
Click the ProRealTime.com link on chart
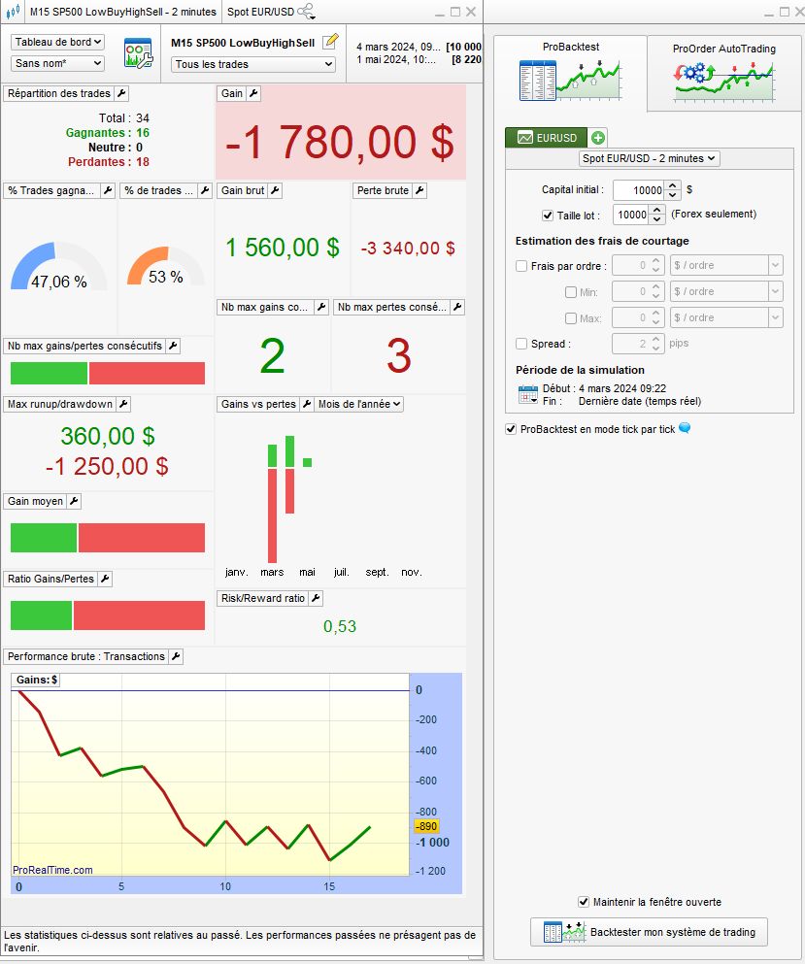pos(52,870)
